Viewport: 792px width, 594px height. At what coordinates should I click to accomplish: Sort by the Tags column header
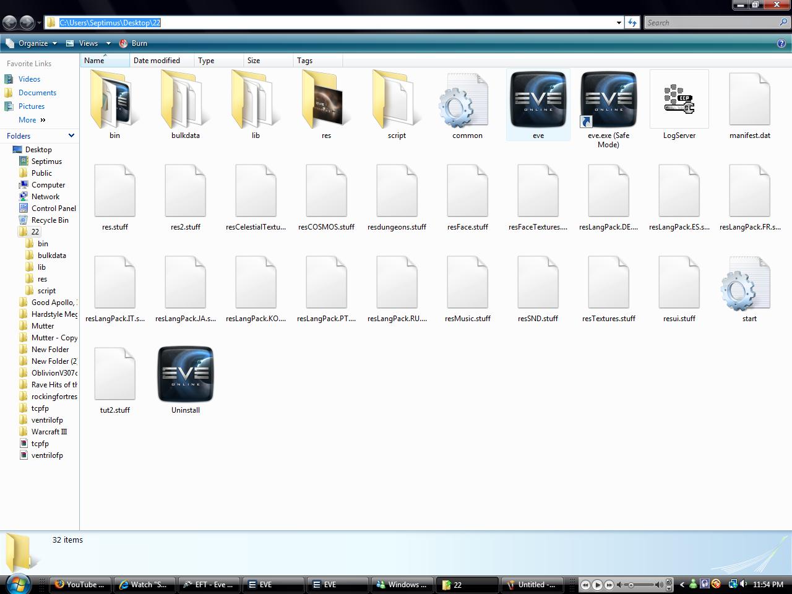[x=318, y=61]
